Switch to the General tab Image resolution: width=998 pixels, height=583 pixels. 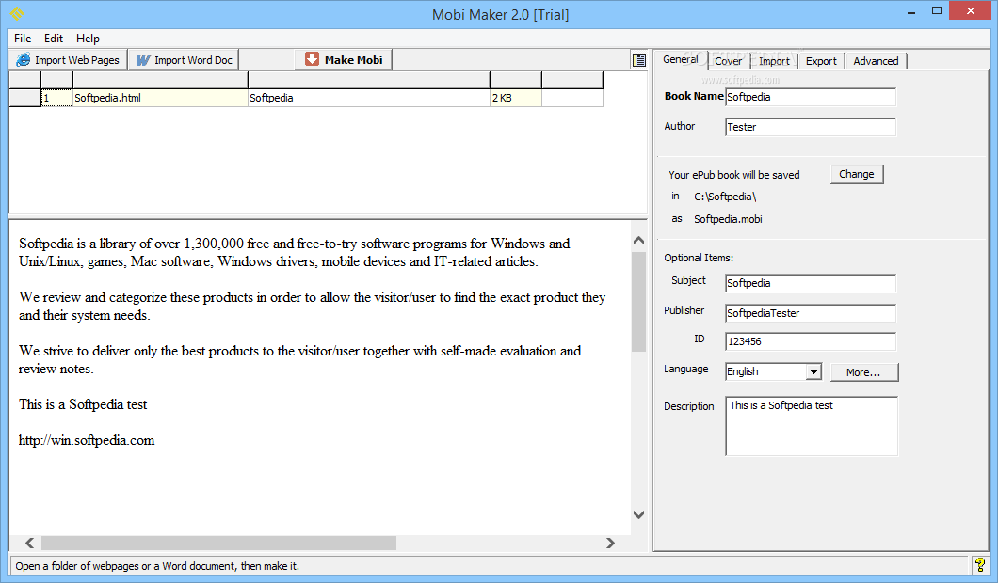681,59
